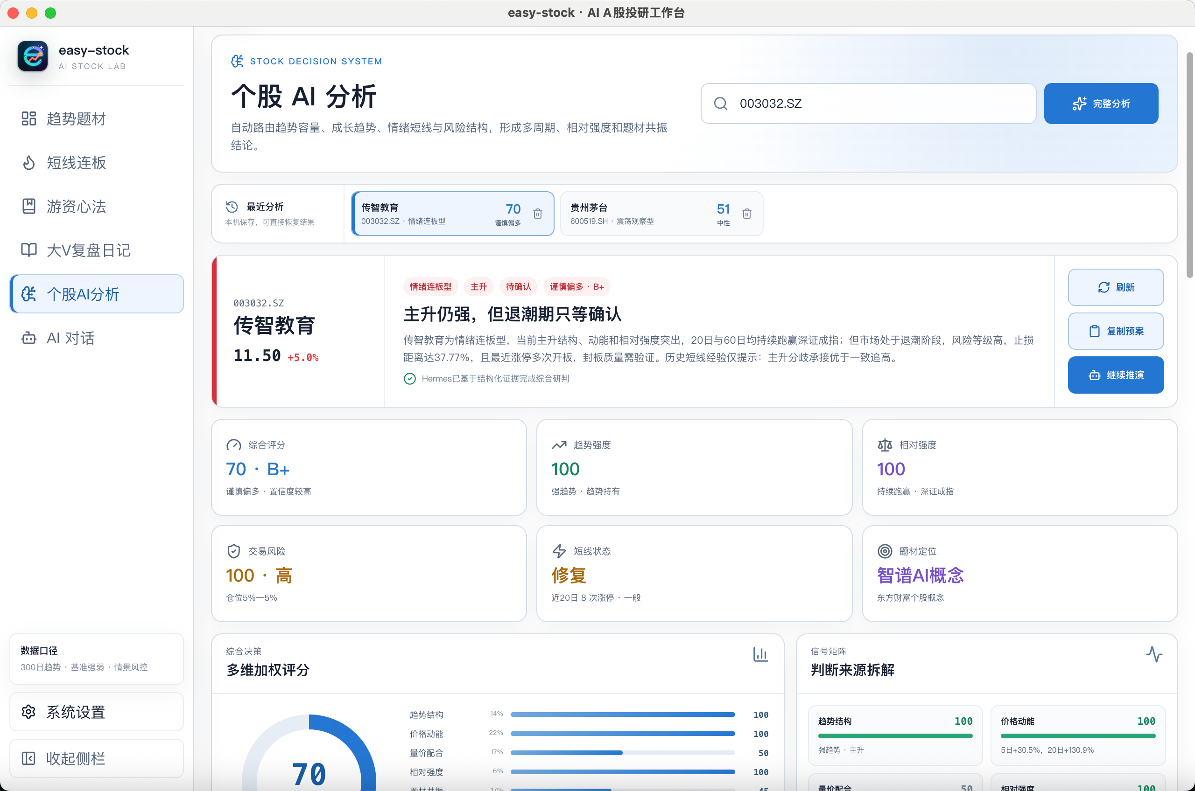This screenshot has width=1195, height=791.
Task: Click the easy-stock app logo
Action: 33,56
